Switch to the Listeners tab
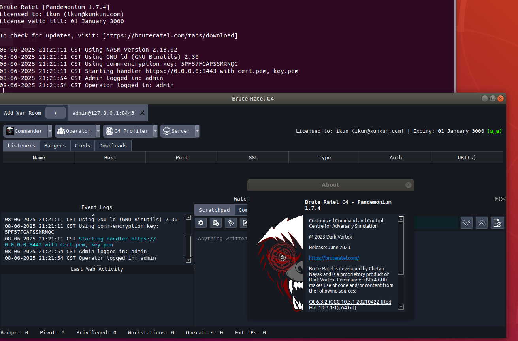The height and width of the screenshot is (341, 518). [x=21, y=145]
